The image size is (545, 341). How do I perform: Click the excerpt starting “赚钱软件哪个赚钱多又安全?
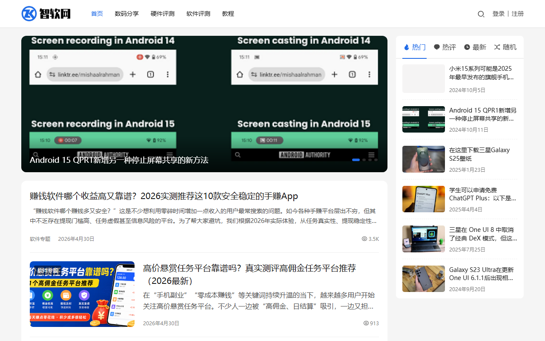point(204,216)
